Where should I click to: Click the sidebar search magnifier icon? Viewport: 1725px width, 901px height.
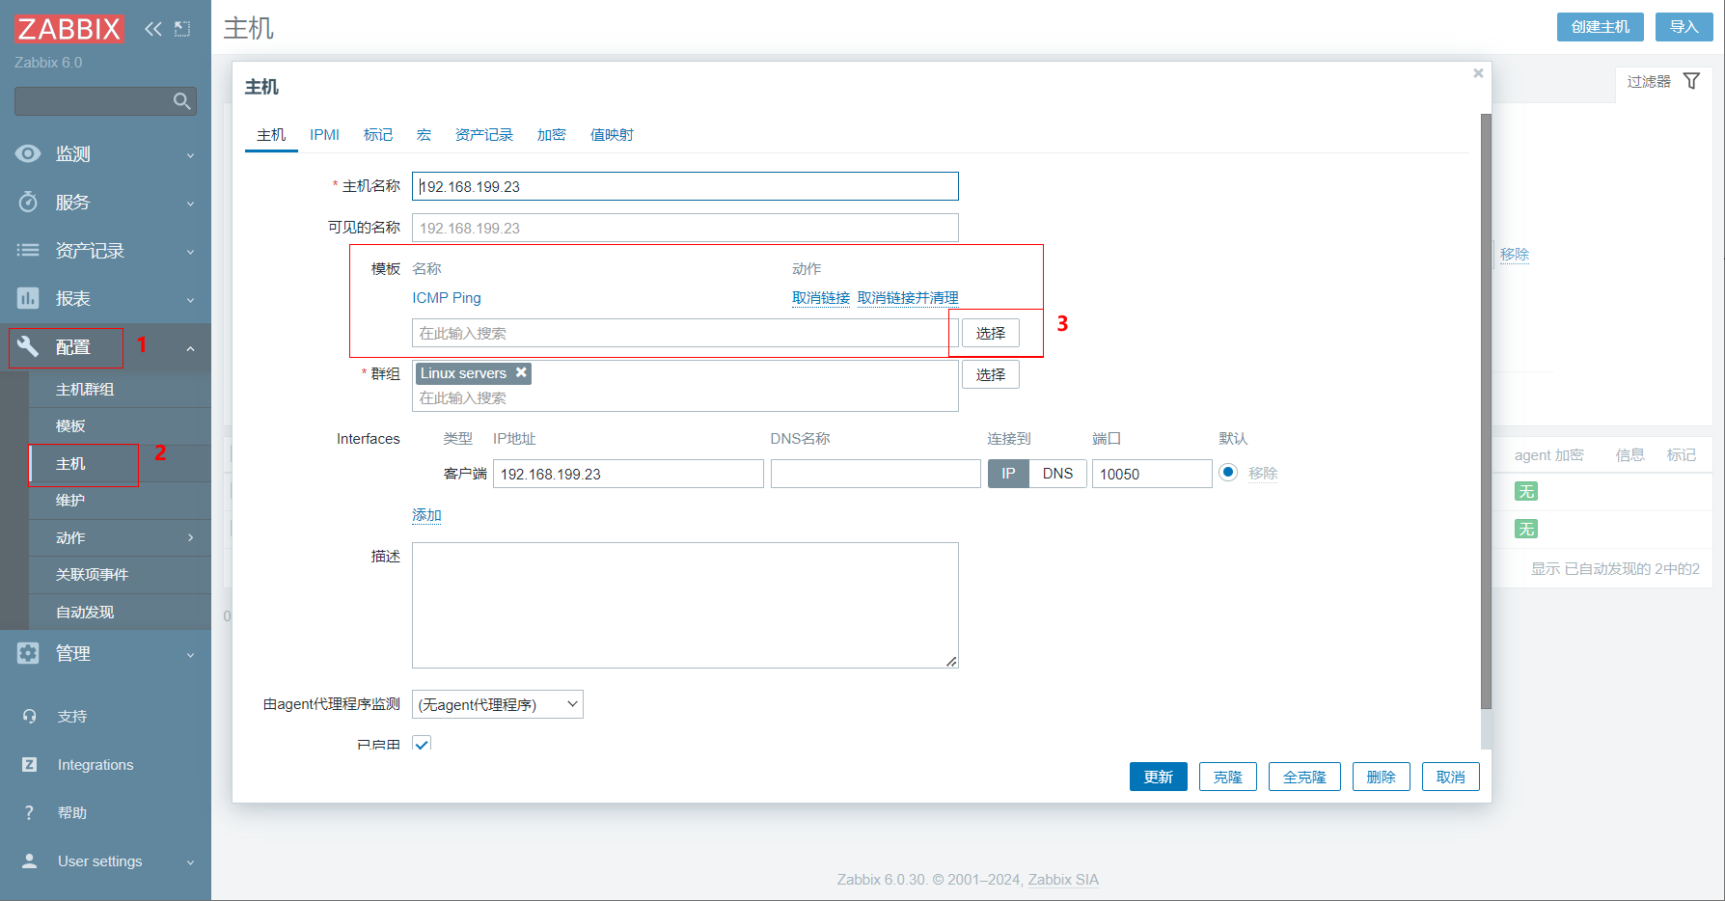(x=181, y=101)
